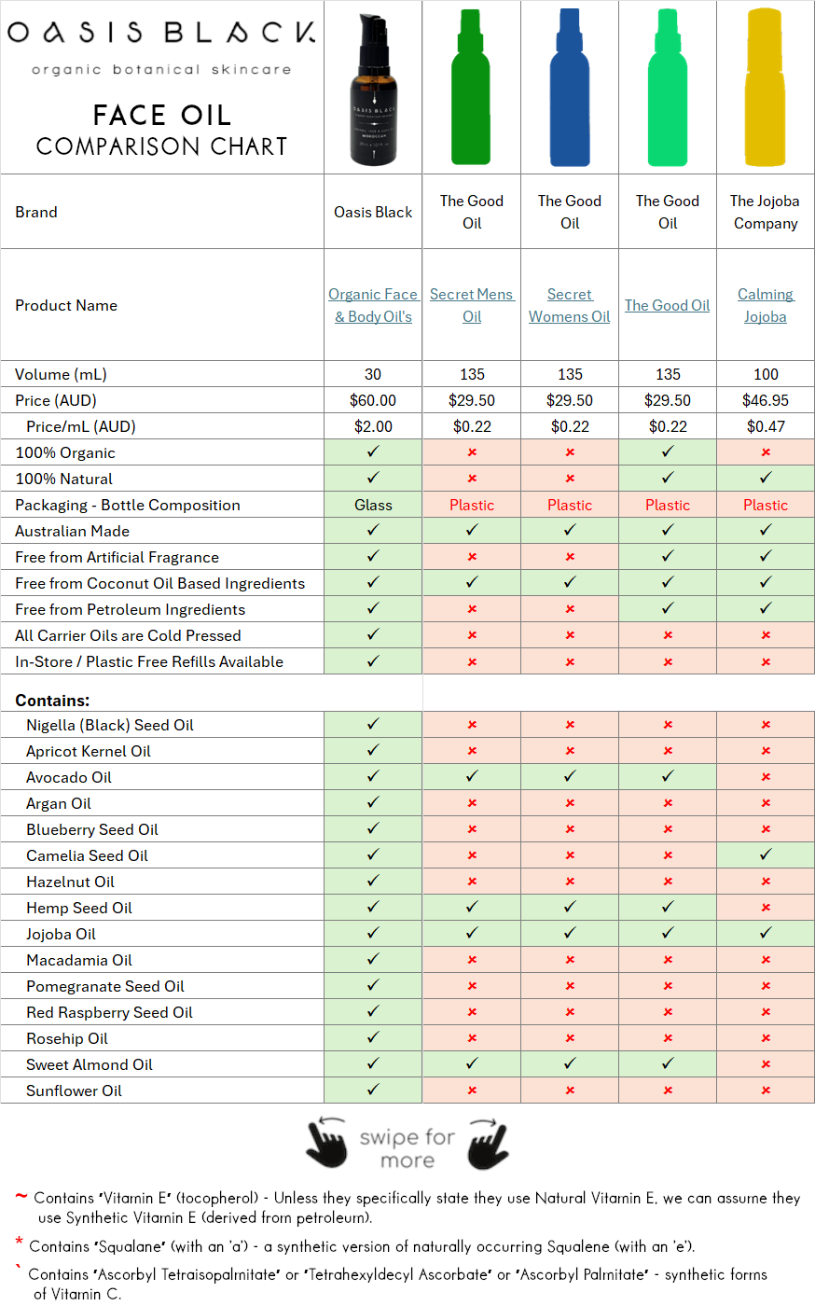Click the blue bottle image

pos(570,88)
